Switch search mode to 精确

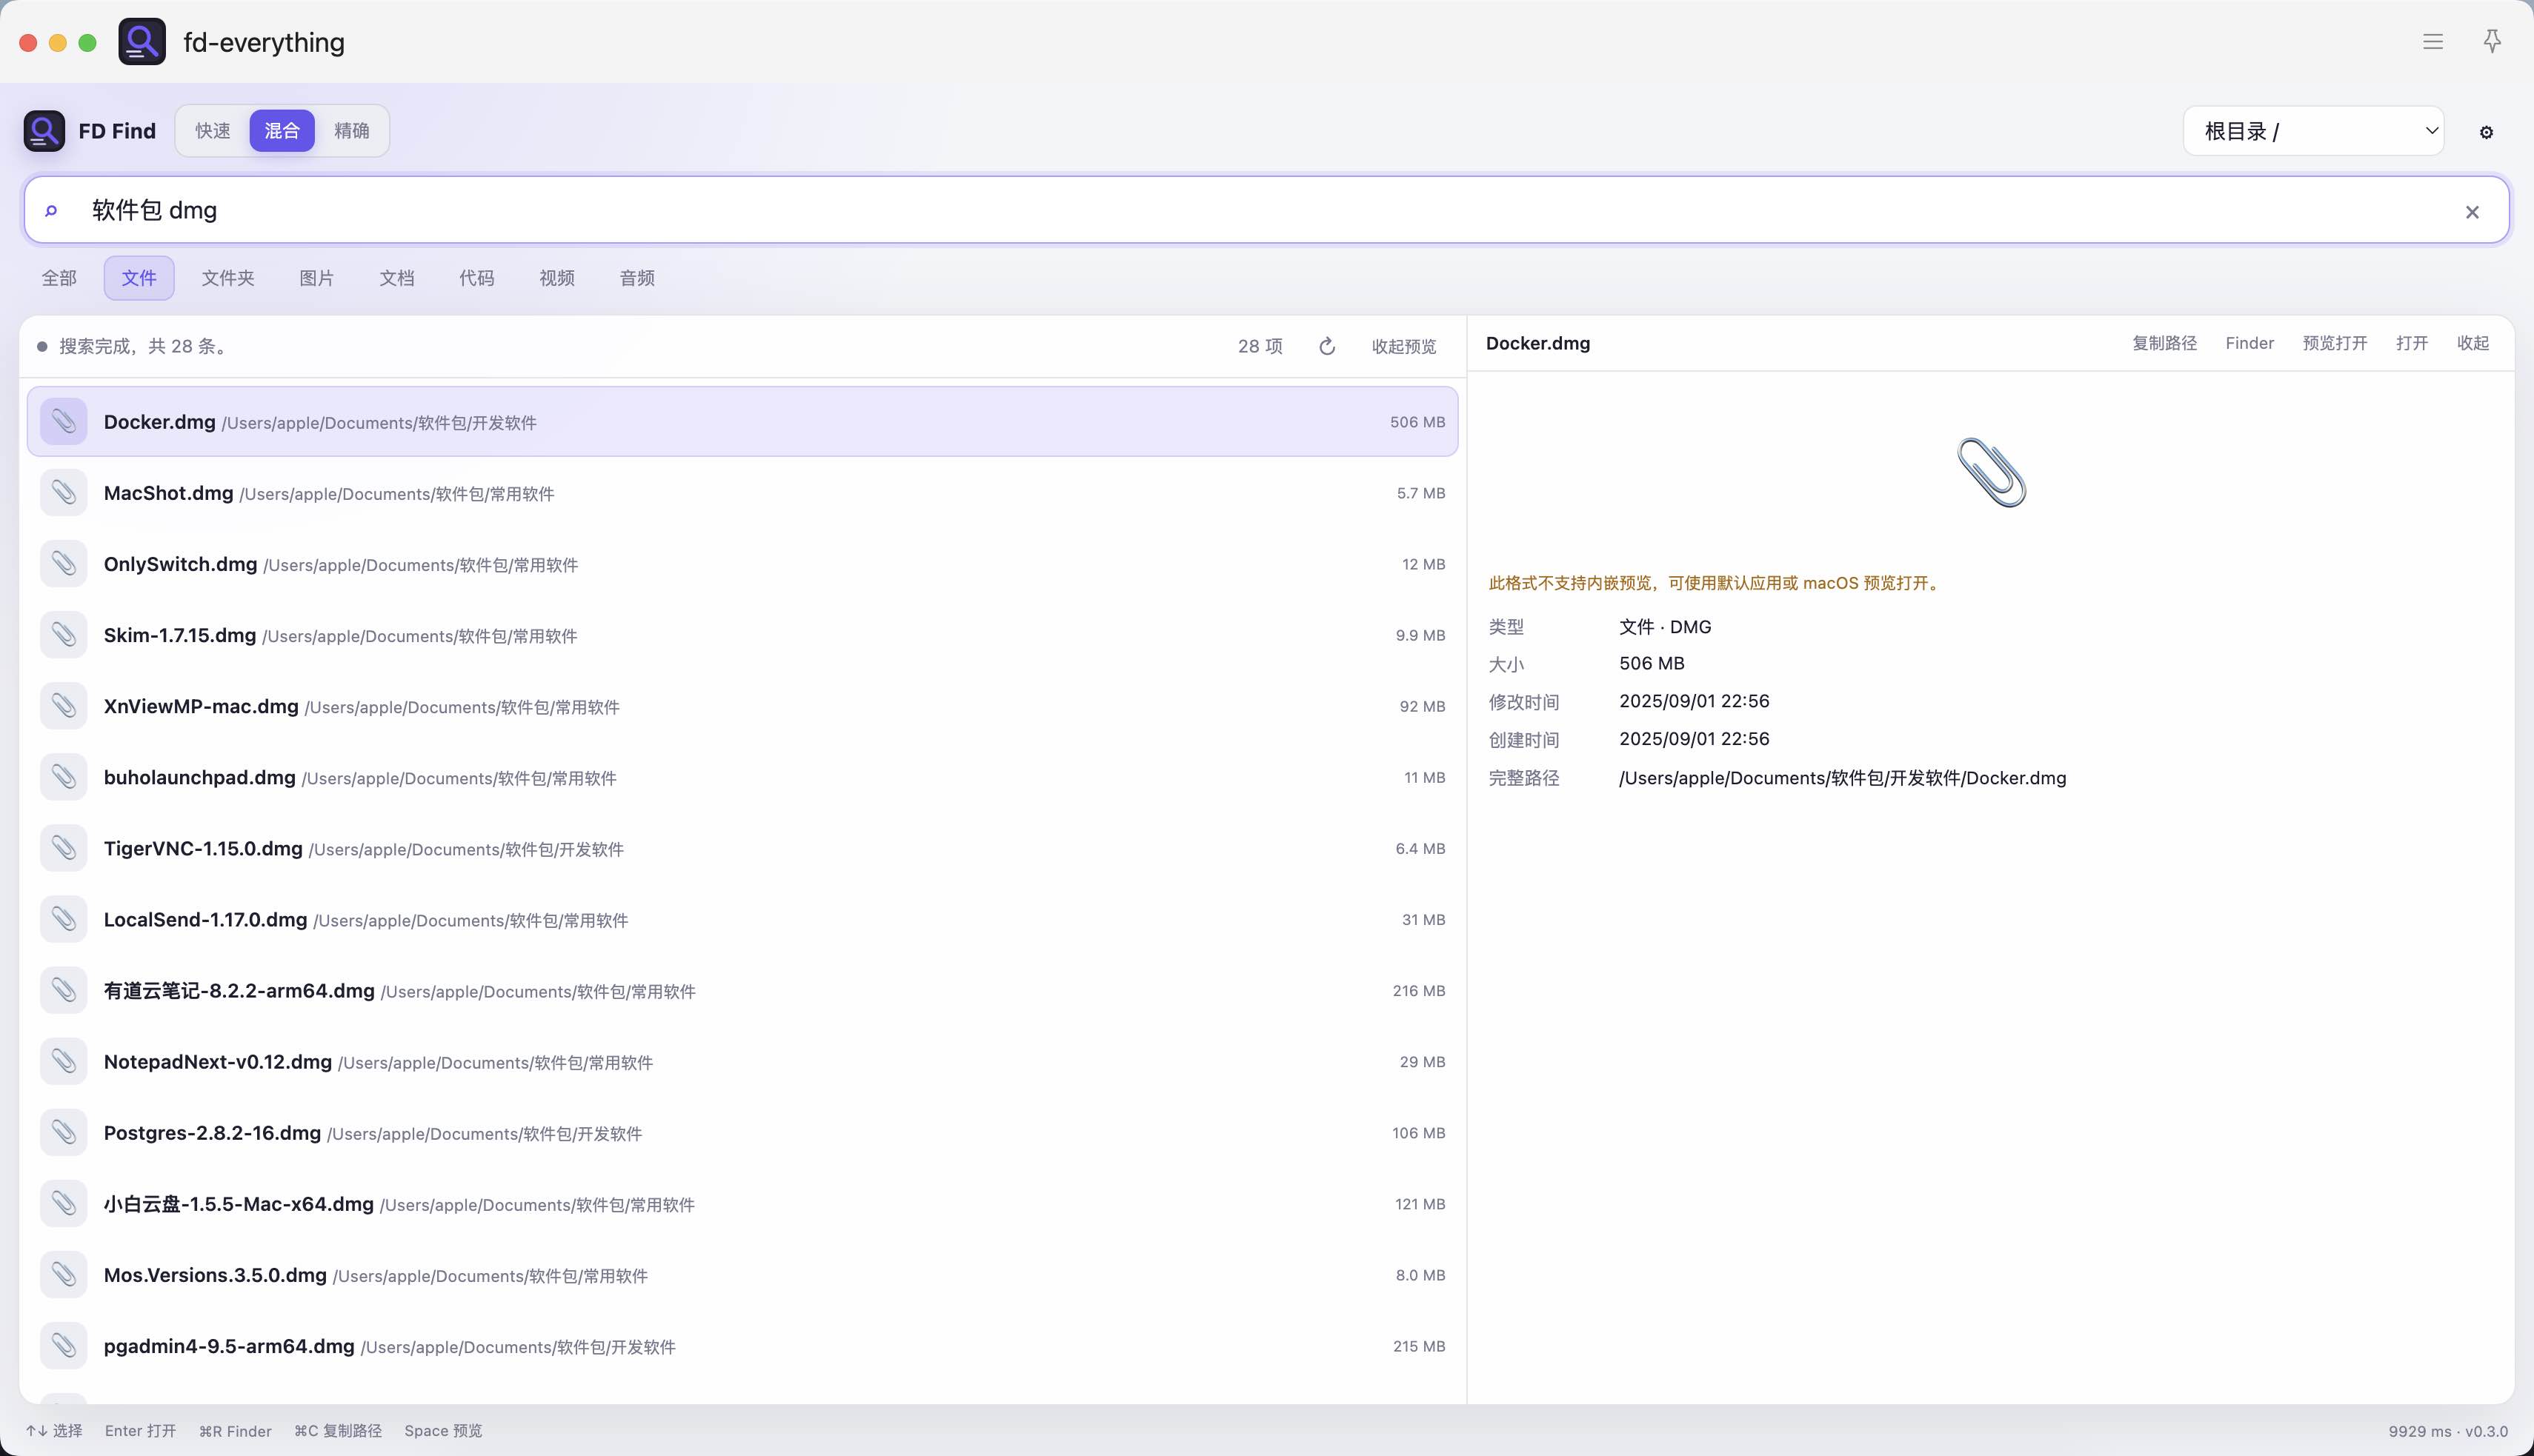pyautogui.click(x=351, y=131)
